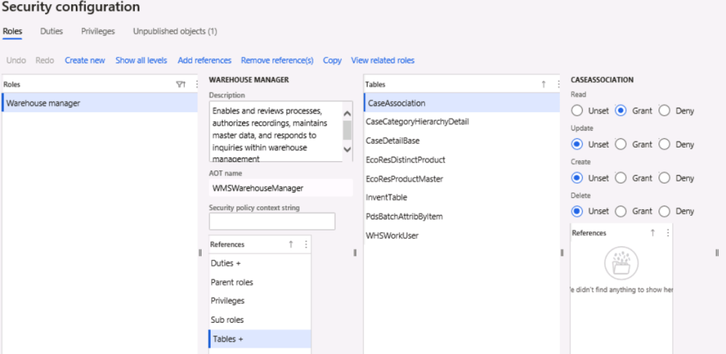The height and width of the screenshot is (354, 726).
Task: Open the Unpublished objects (1) tab
Action: point(175,32)
